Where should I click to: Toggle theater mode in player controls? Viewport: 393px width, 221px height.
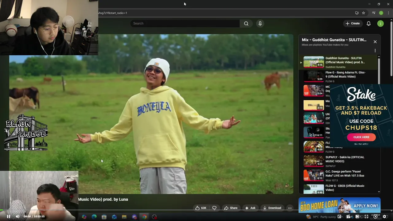pos(357,217)
